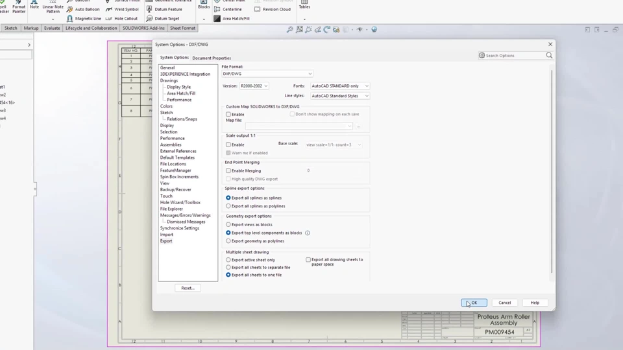Viewport: 623px width, 350px height.
Task: Click the 3D Drawing View icon
Action: (336, 30)
